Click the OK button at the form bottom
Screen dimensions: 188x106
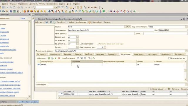169,89
